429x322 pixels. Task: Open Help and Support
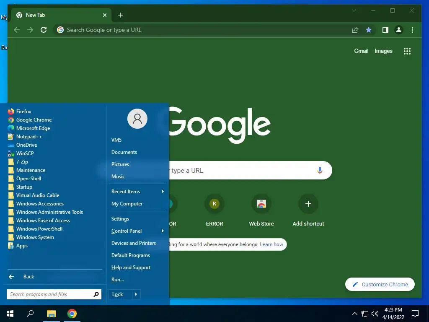(131, 267)
